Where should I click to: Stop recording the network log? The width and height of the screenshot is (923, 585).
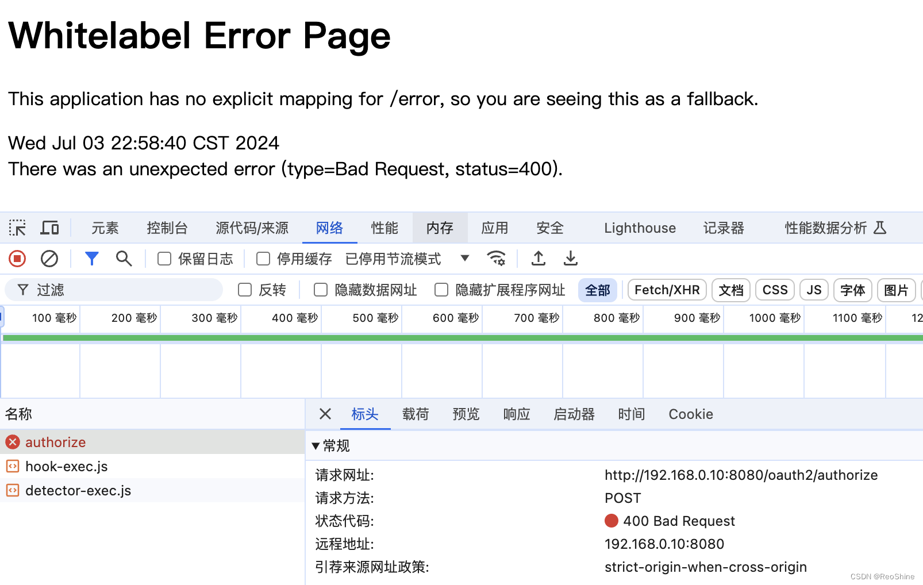(x=17, y=259)
